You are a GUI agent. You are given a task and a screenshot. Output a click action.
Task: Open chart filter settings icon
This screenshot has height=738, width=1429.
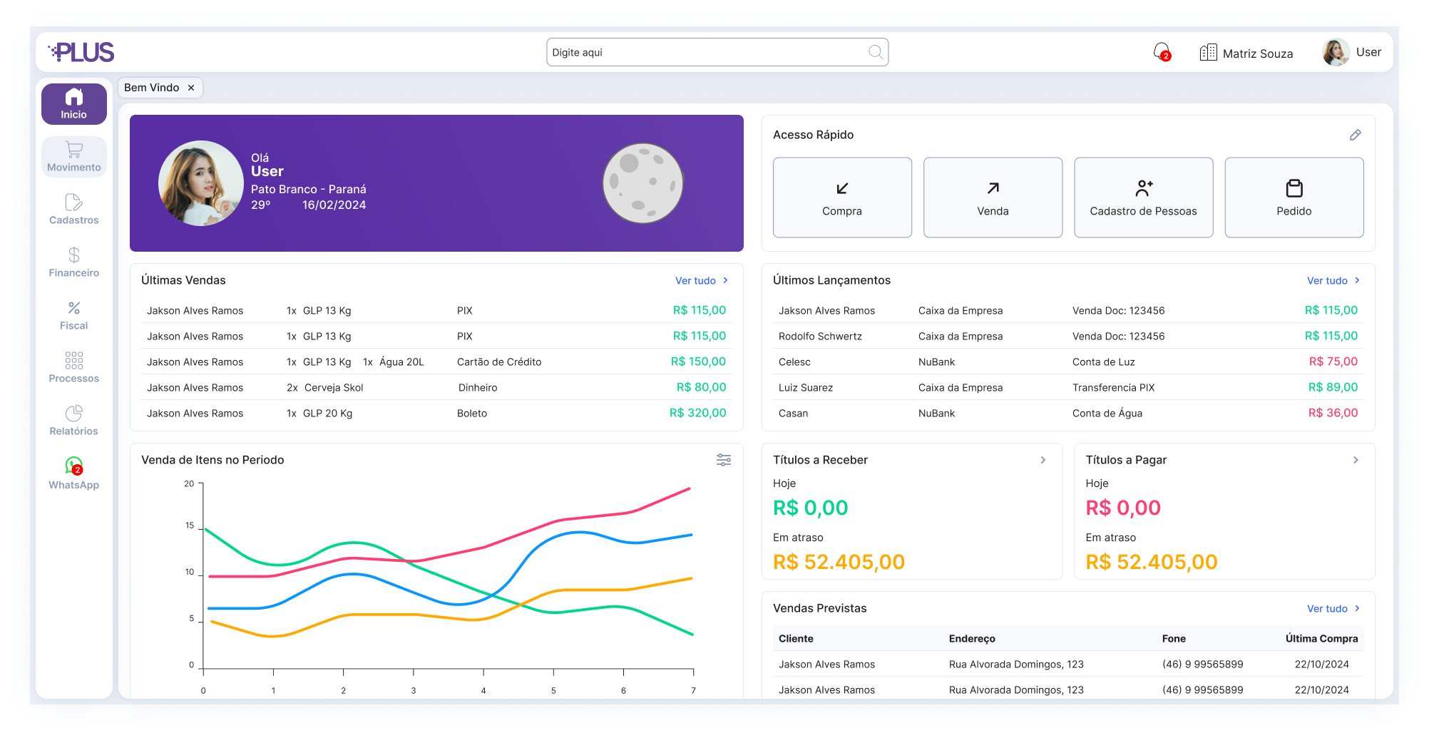click(x=723, y=460)
